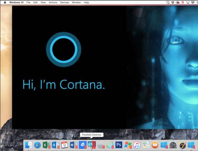Open the Actions menu
The image size is (198, 151).
click(53, 2)
